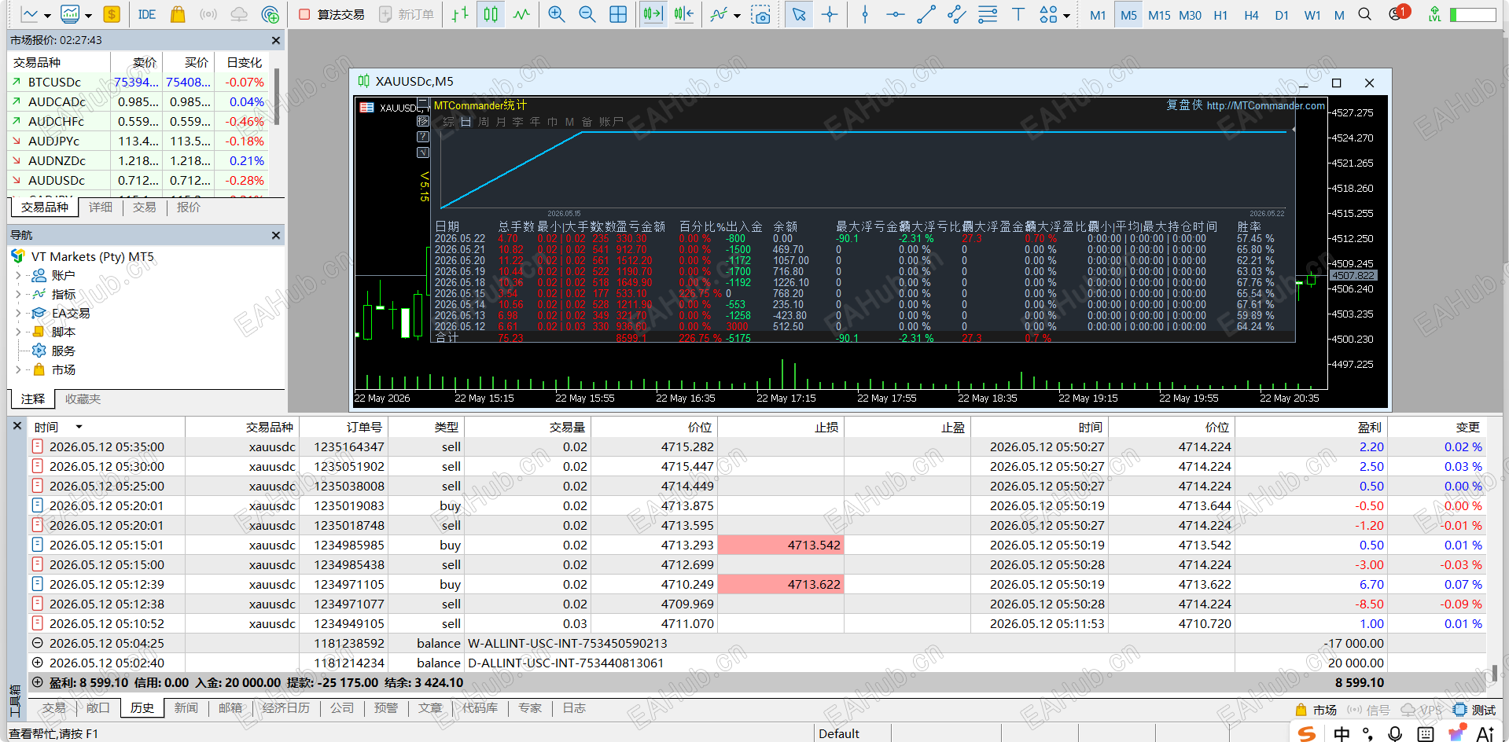The height and width of the screenshot is (742, 1509).
Task: Expand the EA交易 node in Navigator
Action: tap(18, 313)
